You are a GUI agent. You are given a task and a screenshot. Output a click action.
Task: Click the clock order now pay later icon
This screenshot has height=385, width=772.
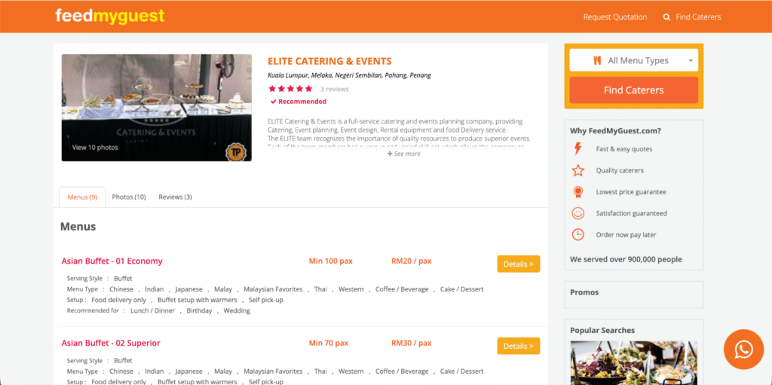tap(578, 234)
